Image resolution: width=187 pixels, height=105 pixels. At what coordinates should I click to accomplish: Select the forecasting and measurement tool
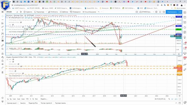pyautogui.click(x=3, y=37)
